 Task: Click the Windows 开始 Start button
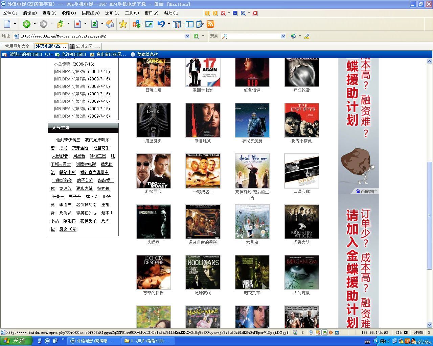click(16, 341)
